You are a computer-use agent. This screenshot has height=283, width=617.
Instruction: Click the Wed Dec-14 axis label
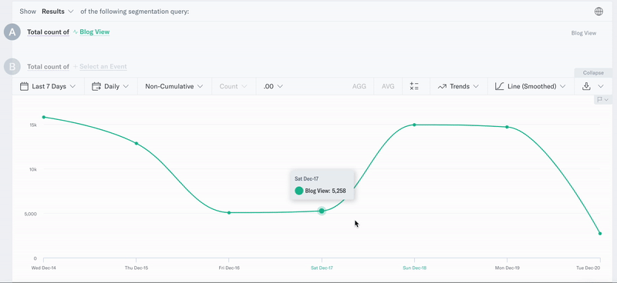pyautogui.click(x=43, y=268)
